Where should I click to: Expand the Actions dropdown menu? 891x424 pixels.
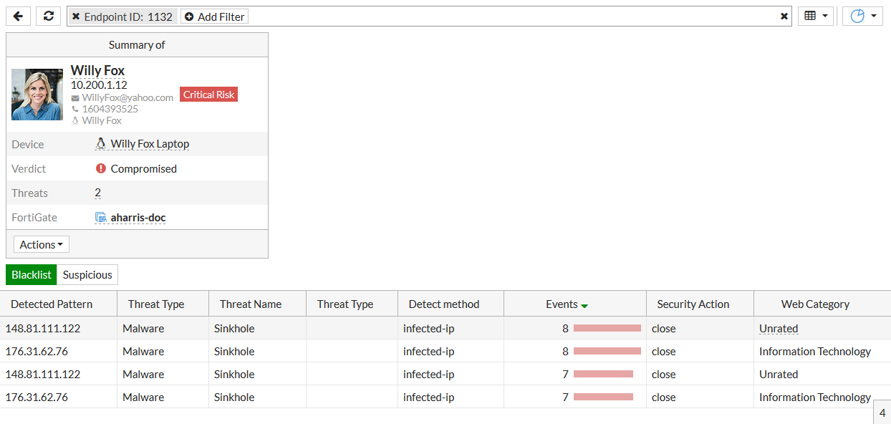[42, 244]
